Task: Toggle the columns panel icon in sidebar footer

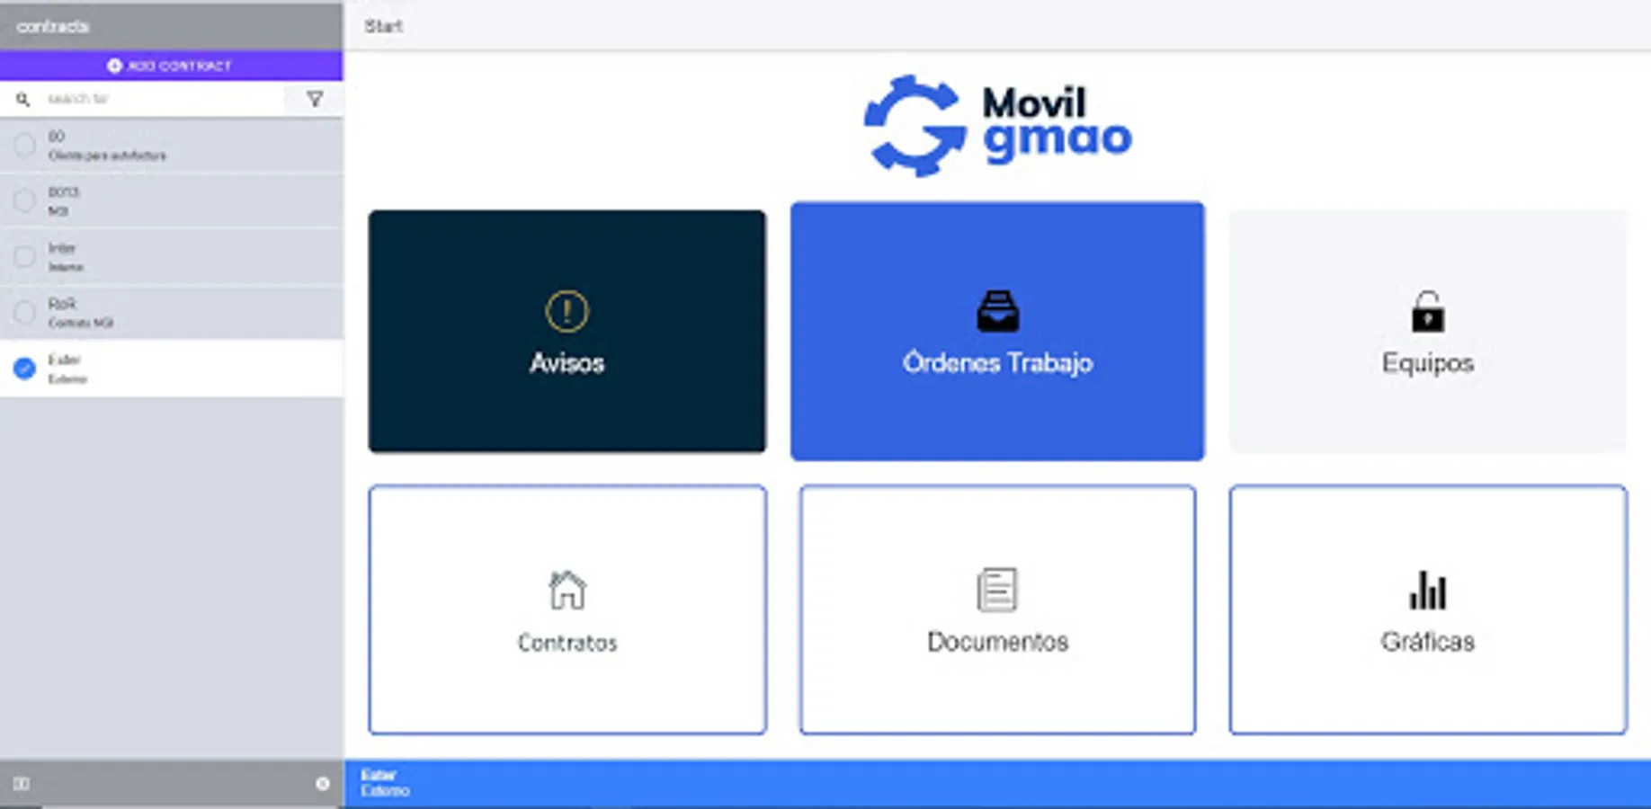Action: (x=22, y=784)
